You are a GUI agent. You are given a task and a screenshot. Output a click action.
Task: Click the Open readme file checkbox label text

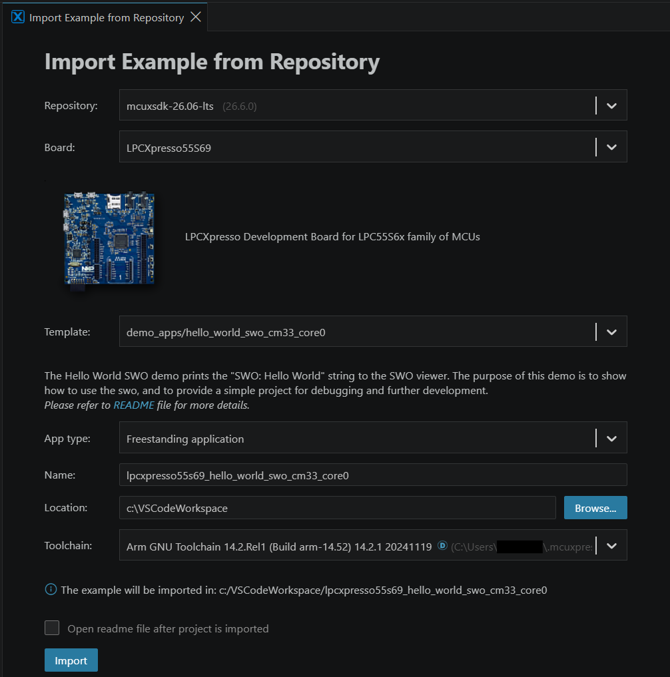point(168,628)
